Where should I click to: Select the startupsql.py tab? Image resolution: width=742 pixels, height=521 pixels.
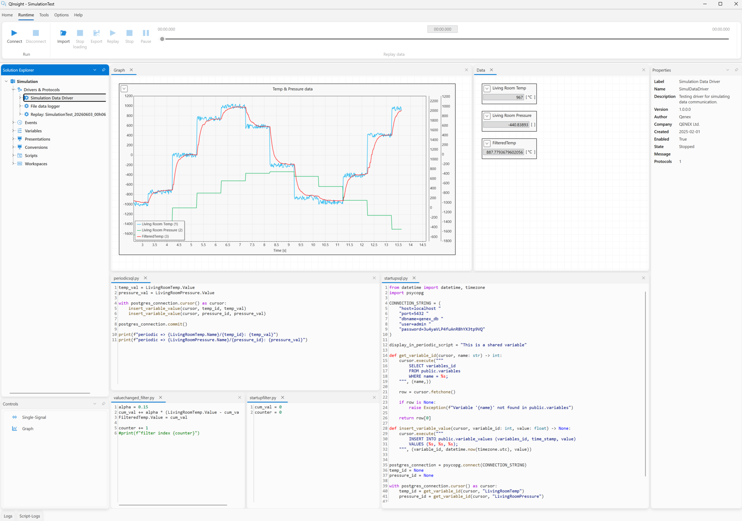point(396,278)
